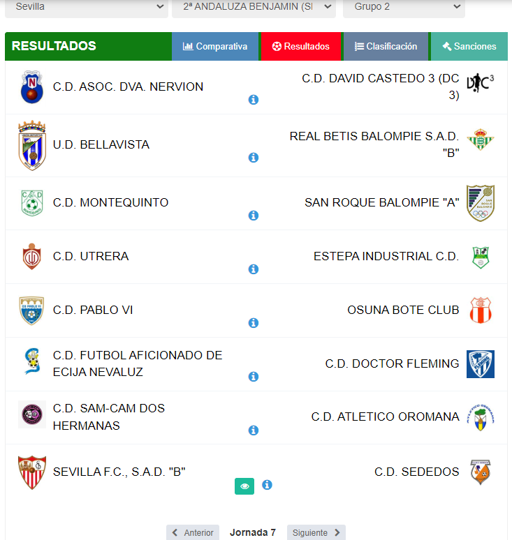
Task: Select the red Resultados tab
Action: click(300, 47)
